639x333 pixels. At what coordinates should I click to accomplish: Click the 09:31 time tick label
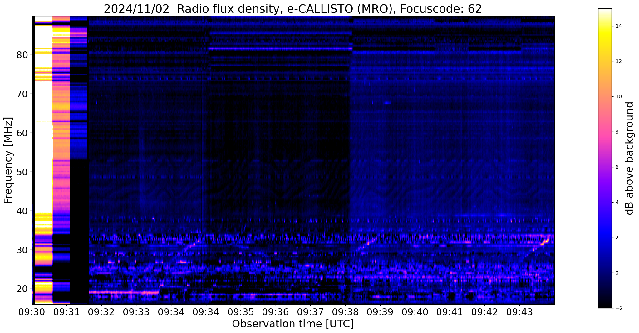[x=66, y=312]
